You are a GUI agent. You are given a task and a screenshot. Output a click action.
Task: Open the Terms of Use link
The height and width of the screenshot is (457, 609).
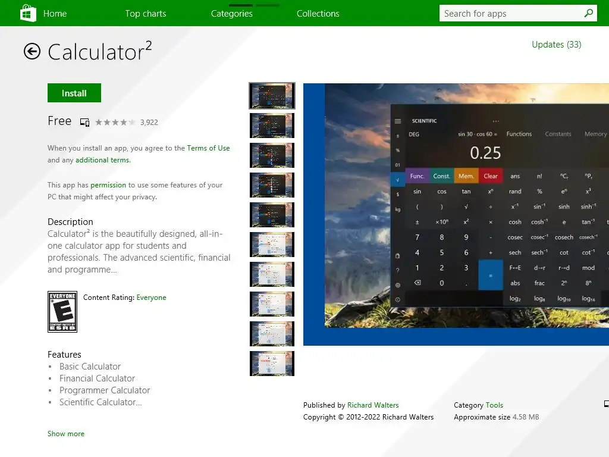pos(208,148)
